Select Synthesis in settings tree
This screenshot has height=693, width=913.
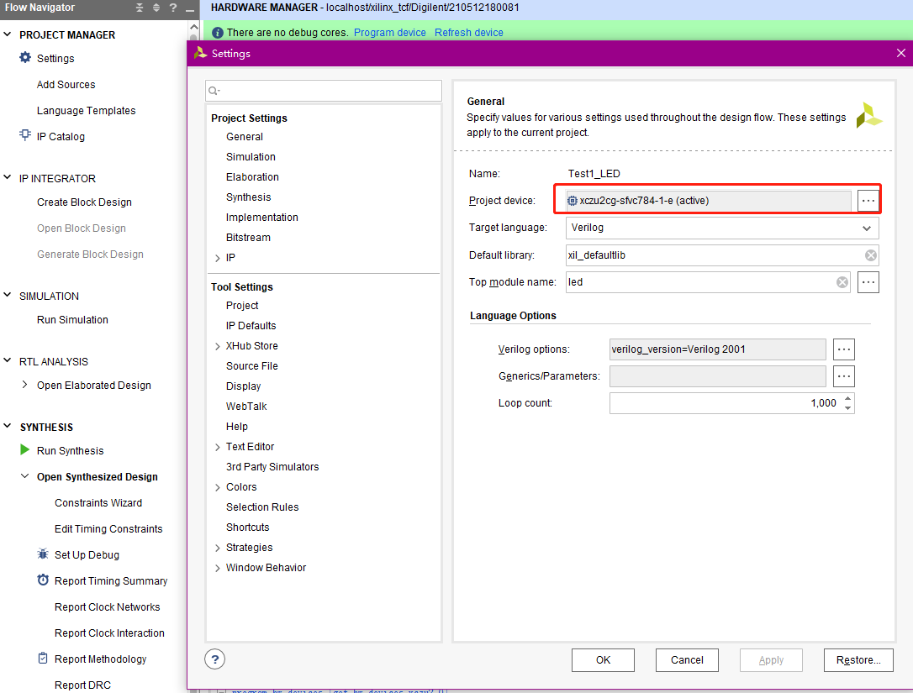point(249,197)
